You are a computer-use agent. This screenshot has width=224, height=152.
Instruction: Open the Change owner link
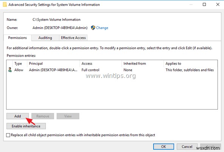(102, 28)
